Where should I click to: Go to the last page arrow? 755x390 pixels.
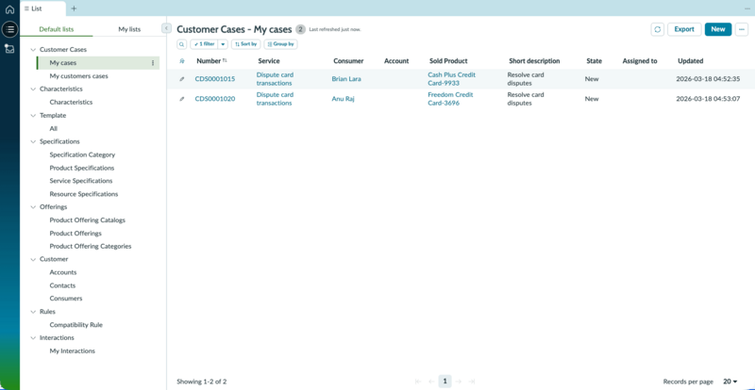point(472,382)
